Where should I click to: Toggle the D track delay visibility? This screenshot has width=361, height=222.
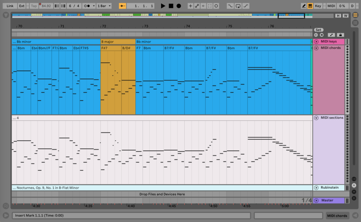pyautogui.click(x=354, y=198)
